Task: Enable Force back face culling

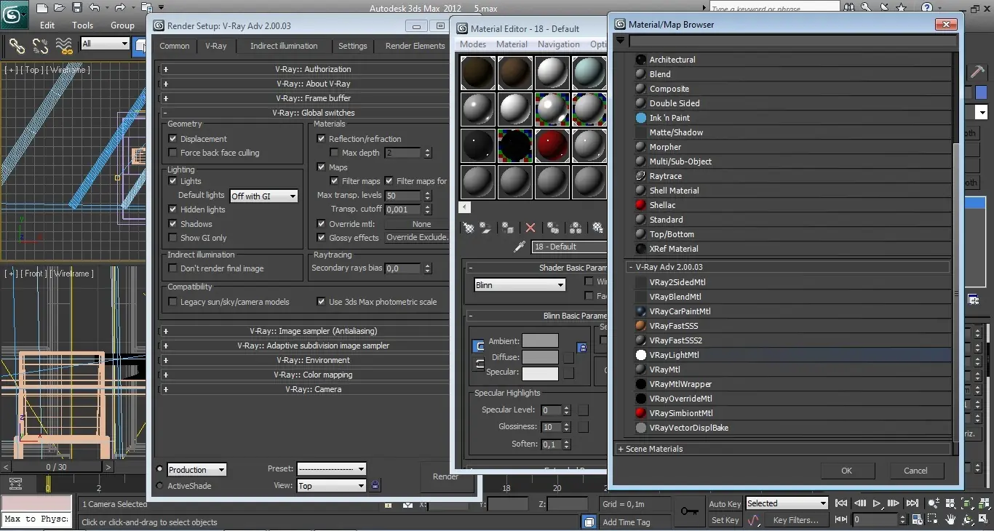Action: coord(172,153)
